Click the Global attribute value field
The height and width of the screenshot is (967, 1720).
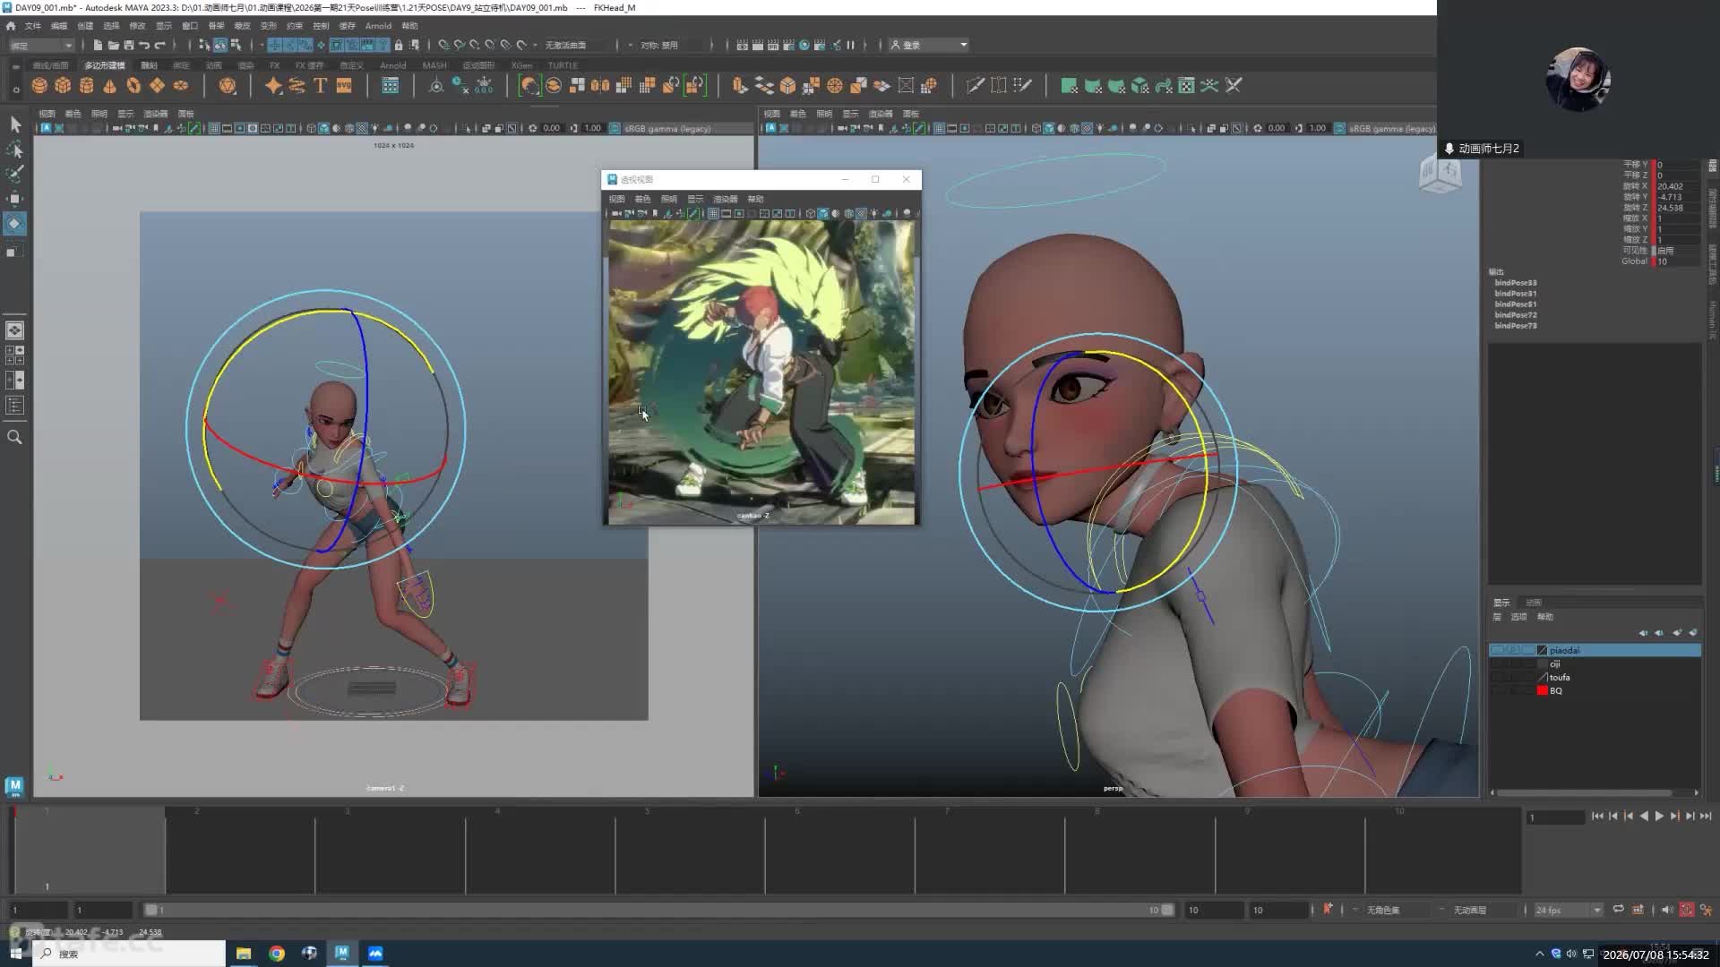coord(1677,261)
